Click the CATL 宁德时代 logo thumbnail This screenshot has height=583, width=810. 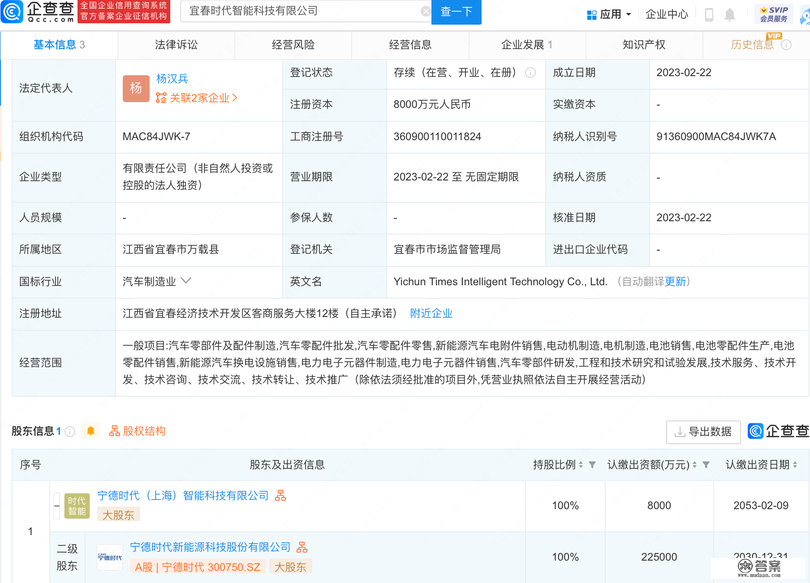[x=110, y=557]
